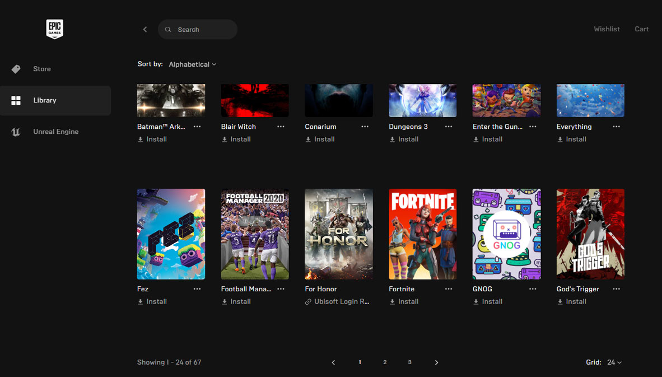Click the Epic Games logo
The width and height of the screenshot is (662, 377).
click(x=54, y=29)
